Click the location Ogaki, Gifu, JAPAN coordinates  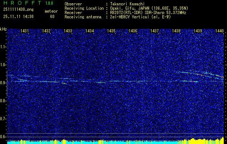(x=149, y=8)
